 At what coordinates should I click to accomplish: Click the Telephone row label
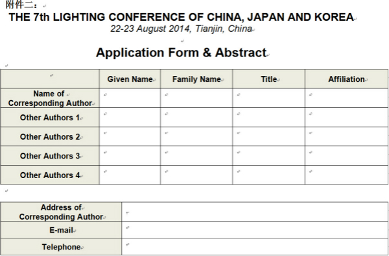click(61, 247)
